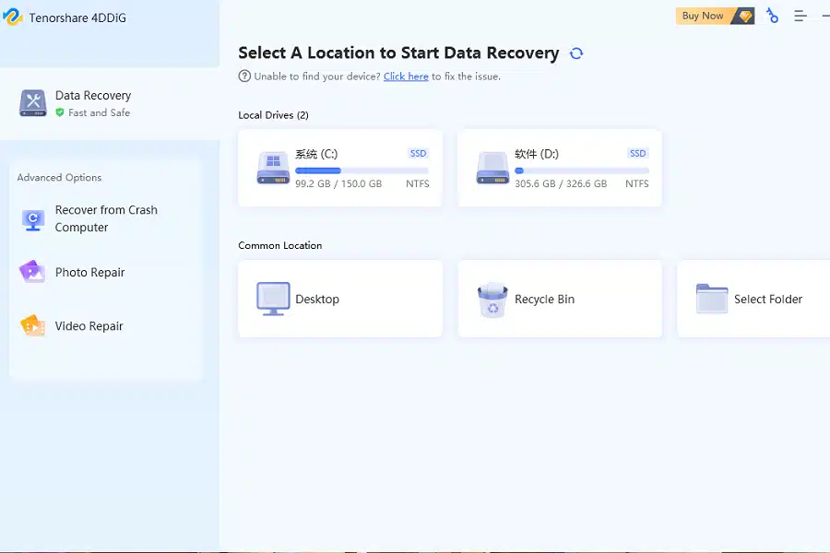Image resolution: width=830 pixels, height=553 pixels.
Task: Click '305.6 GB / 326.6 GB' text
Action: pos(561,183)
